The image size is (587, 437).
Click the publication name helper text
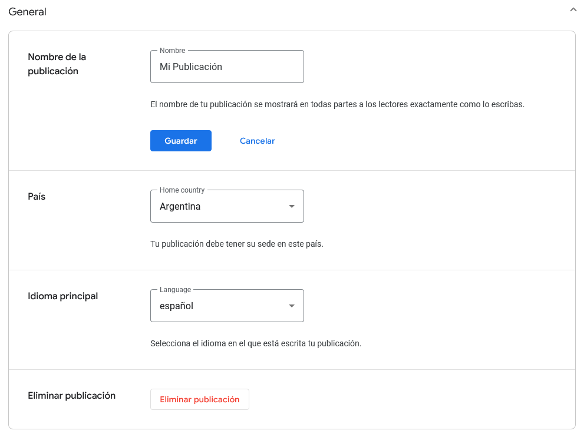pos(337,104)
